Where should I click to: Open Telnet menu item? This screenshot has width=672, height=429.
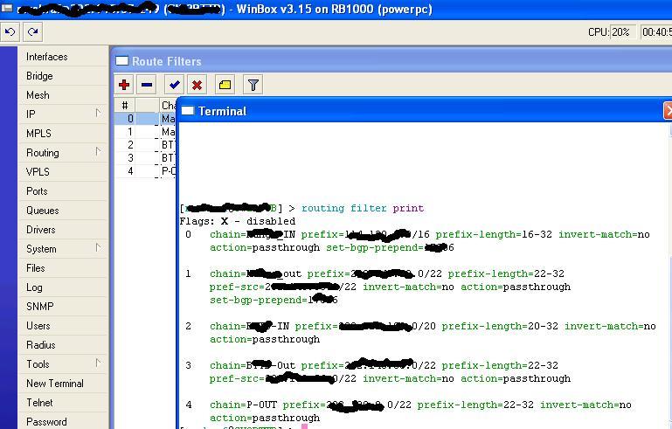[x=39, y=403]
